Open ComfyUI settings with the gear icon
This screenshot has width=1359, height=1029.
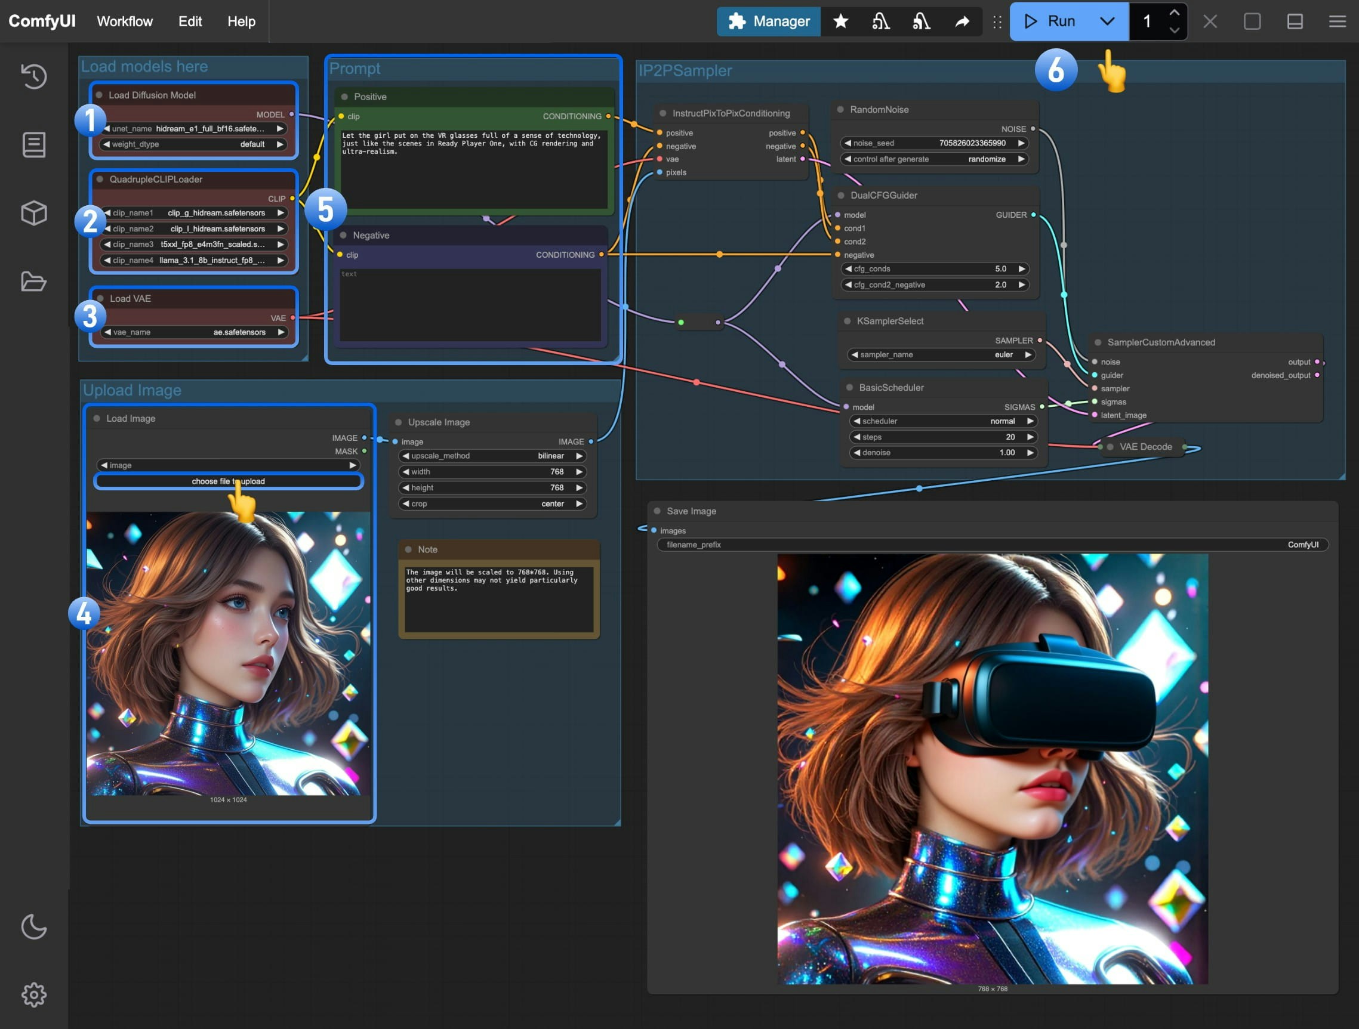click(x=34, y=995)
